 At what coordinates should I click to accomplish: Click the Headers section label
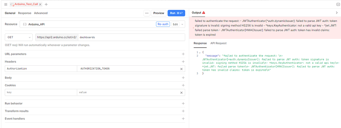(x=10, y=61)
